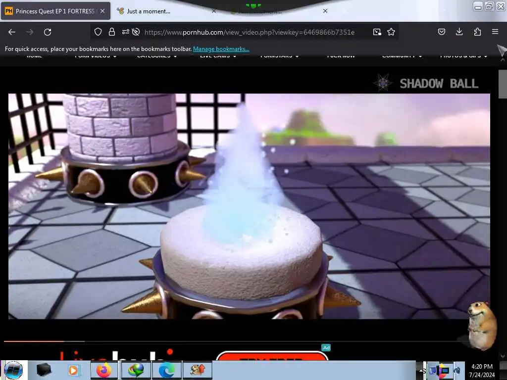Show hidden system tray icons arrow
Screen dimensions: 507x380
[x=421, y=371]
